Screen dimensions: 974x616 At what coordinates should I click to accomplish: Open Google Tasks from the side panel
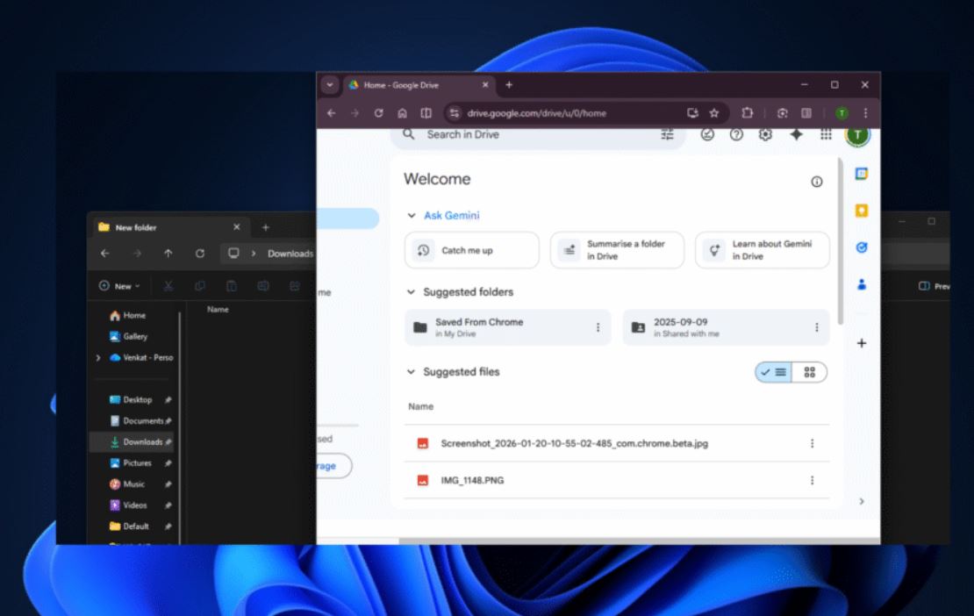(861, 247)
